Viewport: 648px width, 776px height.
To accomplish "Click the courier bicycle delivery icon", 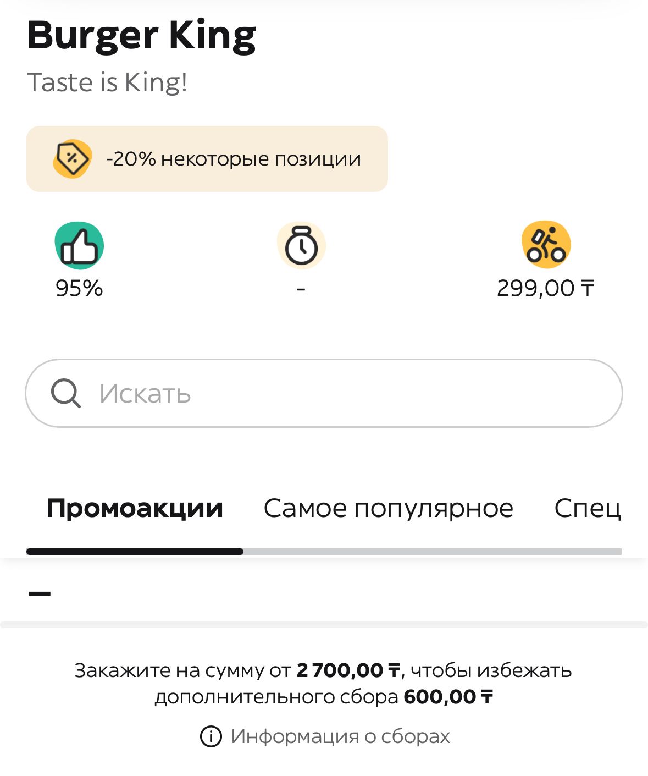I will pos(546,245).
